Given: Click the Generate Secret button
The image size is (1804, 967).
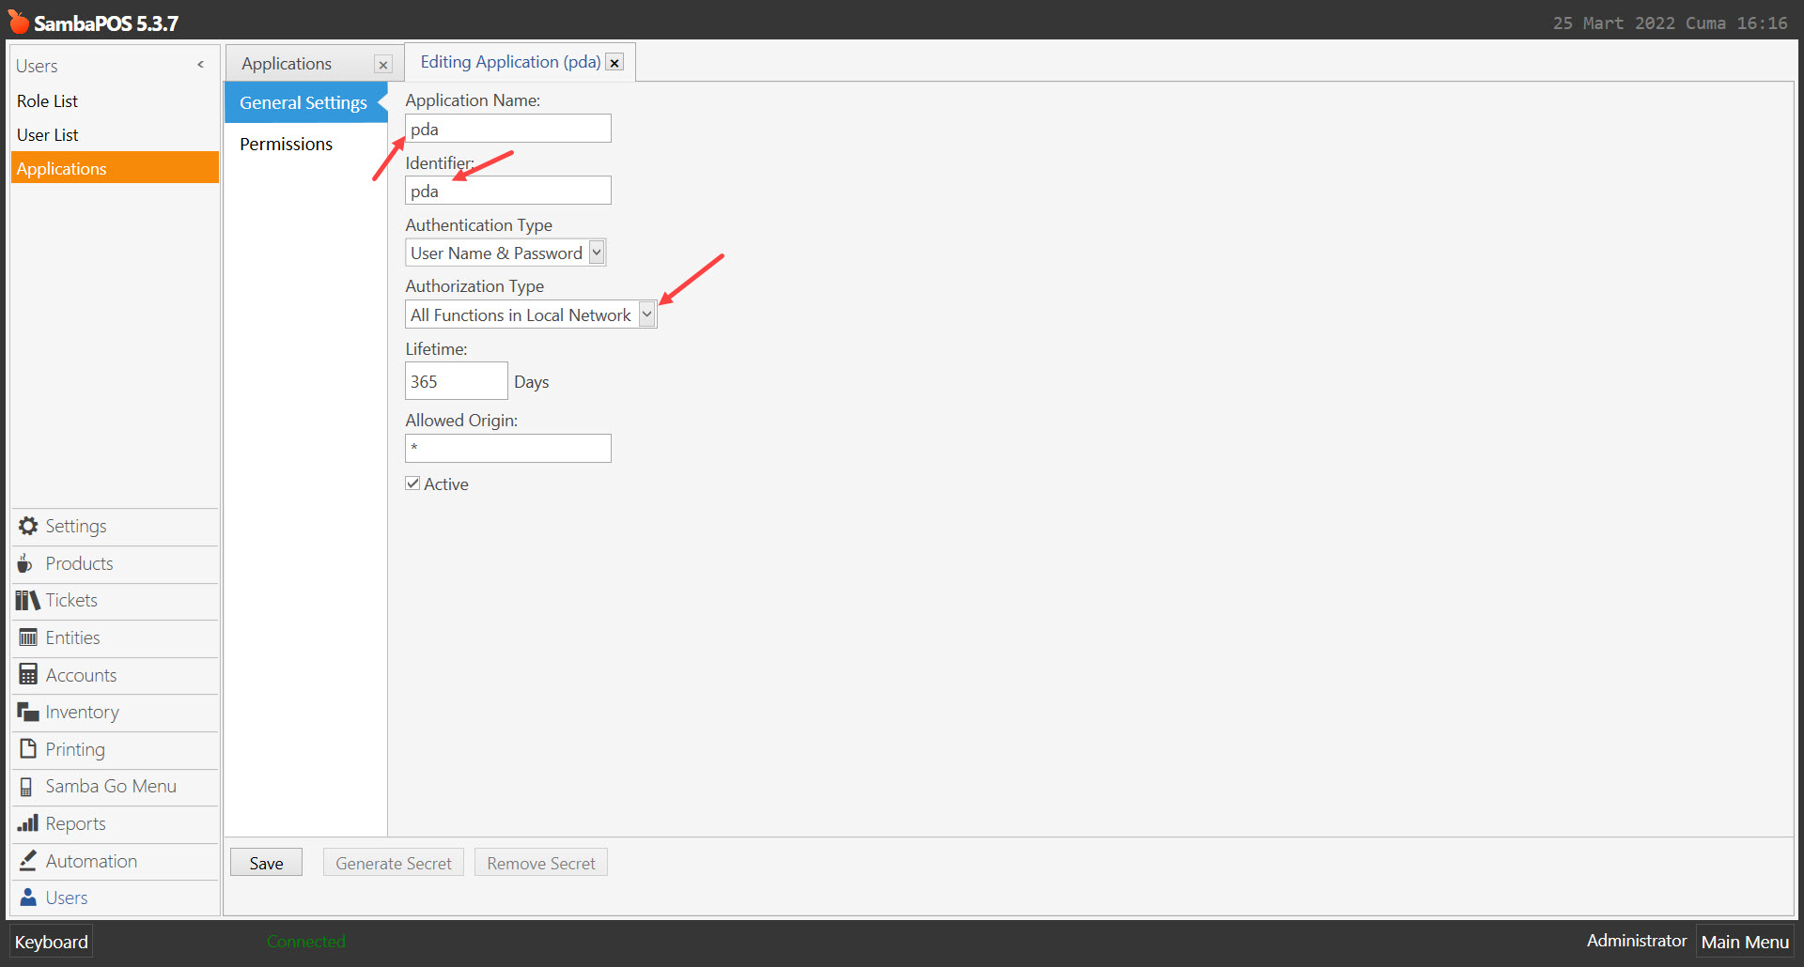Looking at the screenshot, I should pyautogui.click(x=393, y=862).
